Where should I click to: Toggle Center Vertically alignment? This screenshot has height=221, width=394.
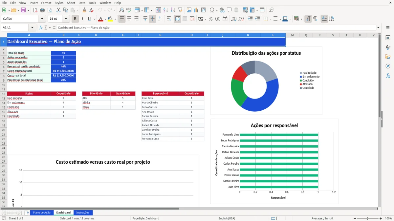(x=152, y=19)
